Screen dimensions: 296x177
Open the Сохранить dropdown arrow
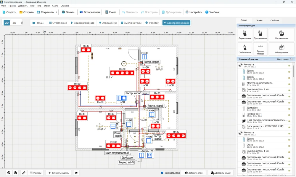click(56, 12)
